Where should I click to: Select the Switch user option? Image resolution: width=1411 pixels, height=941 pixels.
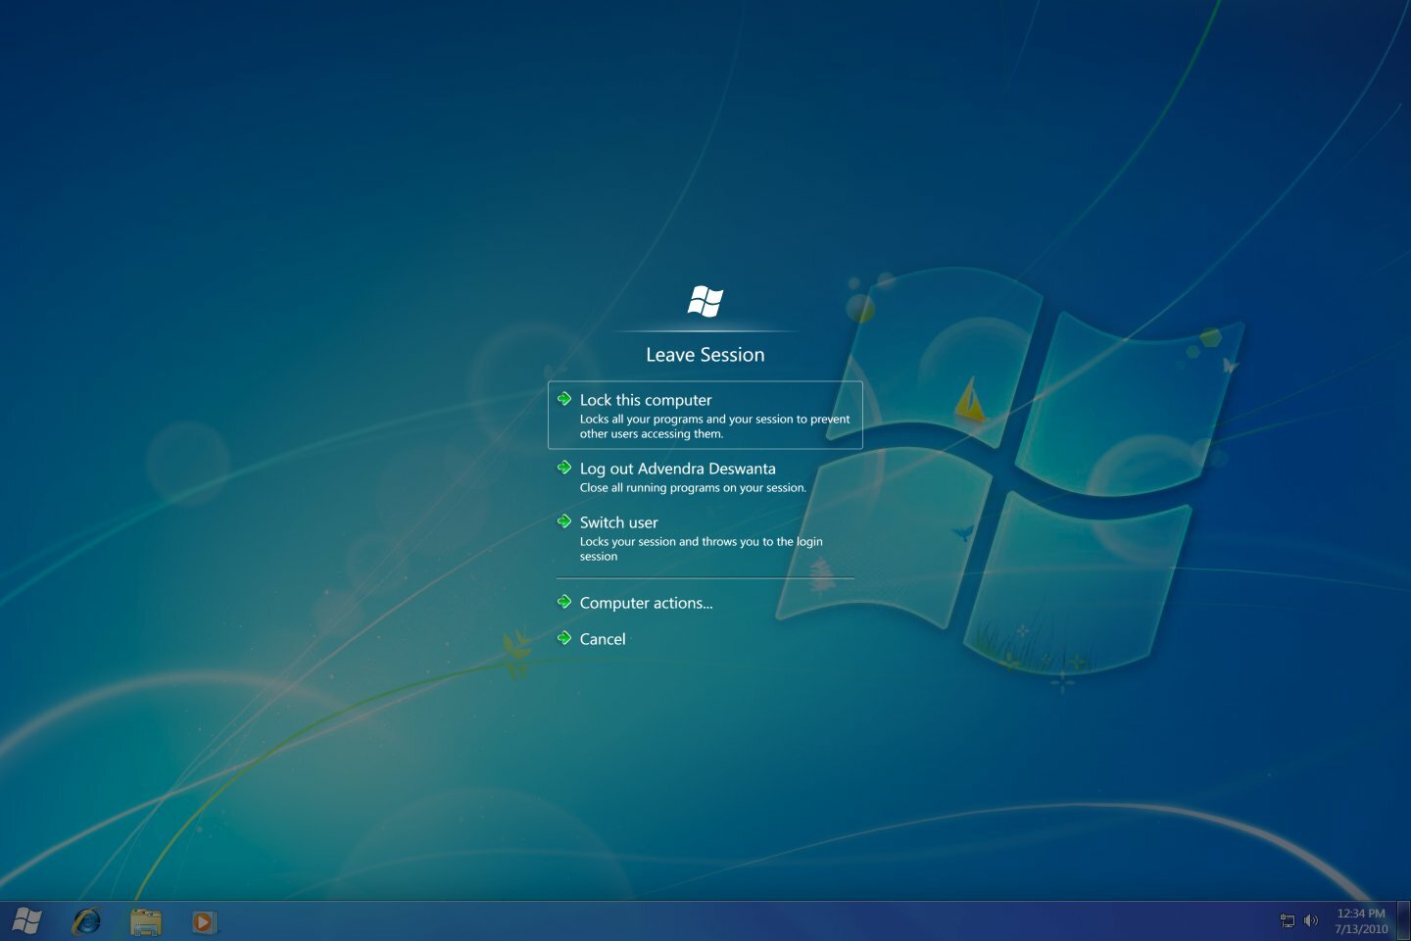[x=618, y=522]
